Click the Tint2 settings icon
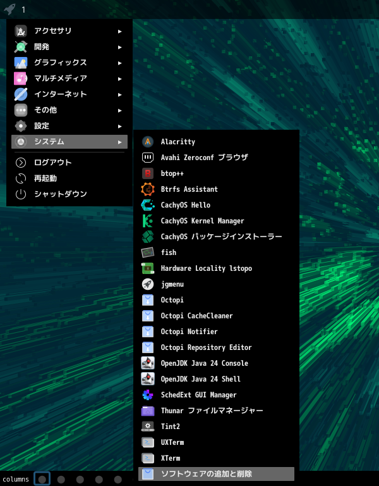The image size is (379, 486). (148, 427)
